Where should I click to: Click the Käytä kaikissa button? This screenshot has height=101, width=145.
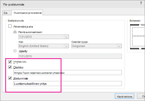pos(124,96)
